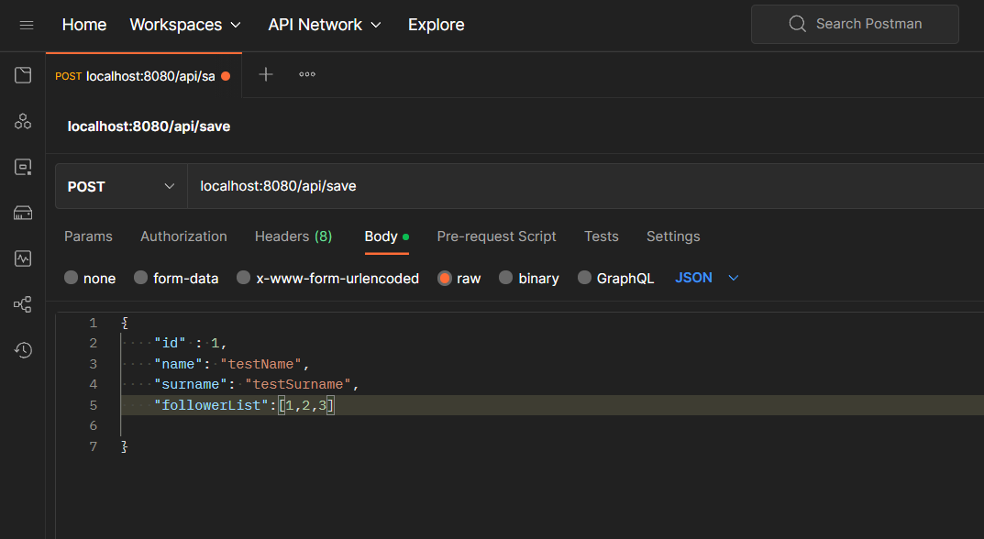Go to Home
The width and height of the screenshot is (984, 539).
point(84,25)
